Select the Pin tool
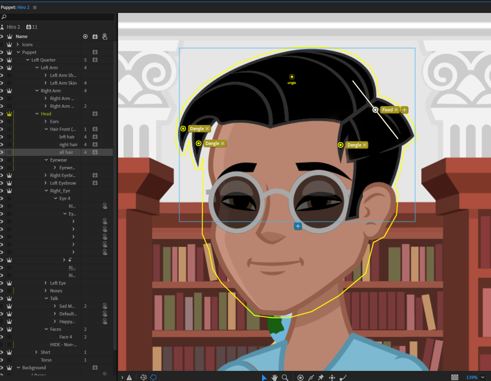The width and height of the screenshot is (491, 381). tap(321, 377)
